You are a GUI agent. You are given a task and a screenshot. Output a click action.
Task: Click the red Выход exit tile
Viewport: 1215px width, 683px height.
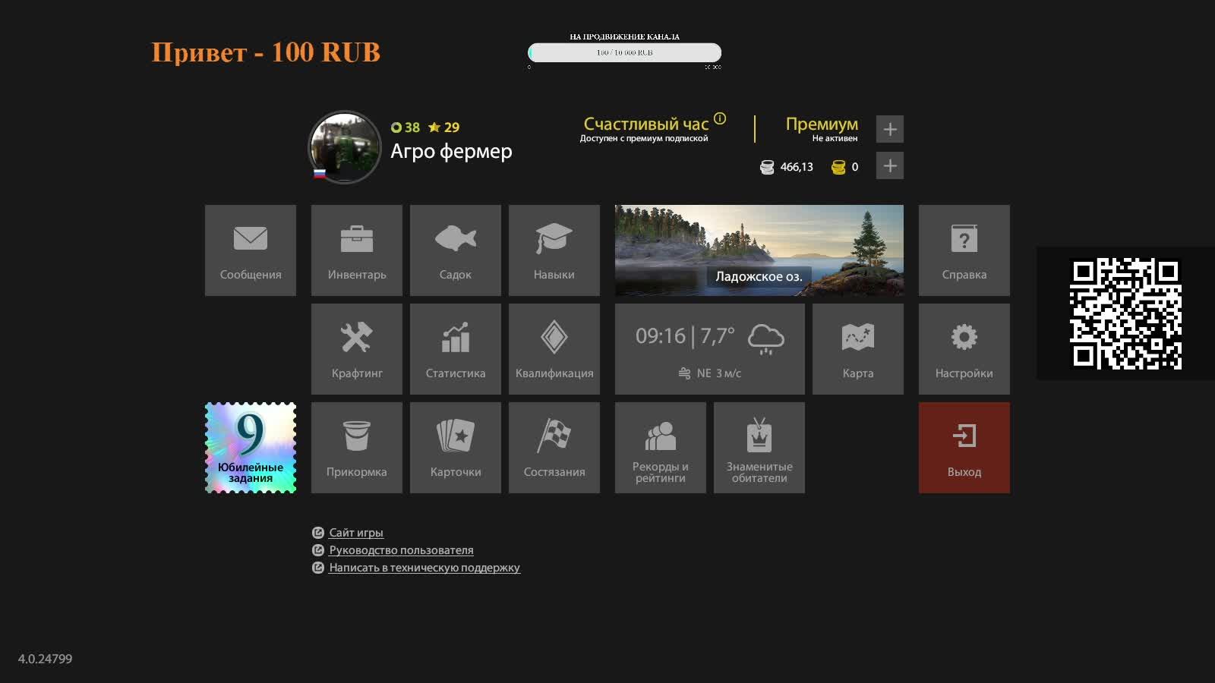click(964, 448)
